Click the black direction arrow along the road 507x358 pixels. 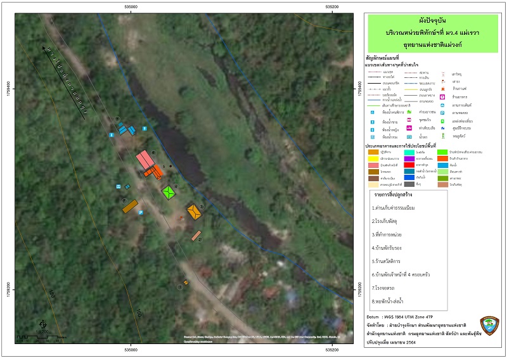64,83
